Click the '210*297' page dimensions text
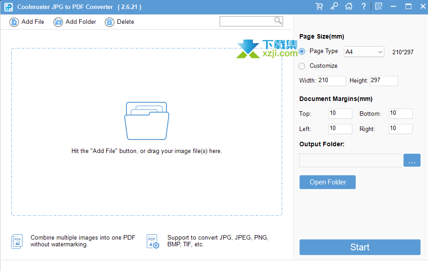This screenshot has width=428, height=271. tap(403, 52)
